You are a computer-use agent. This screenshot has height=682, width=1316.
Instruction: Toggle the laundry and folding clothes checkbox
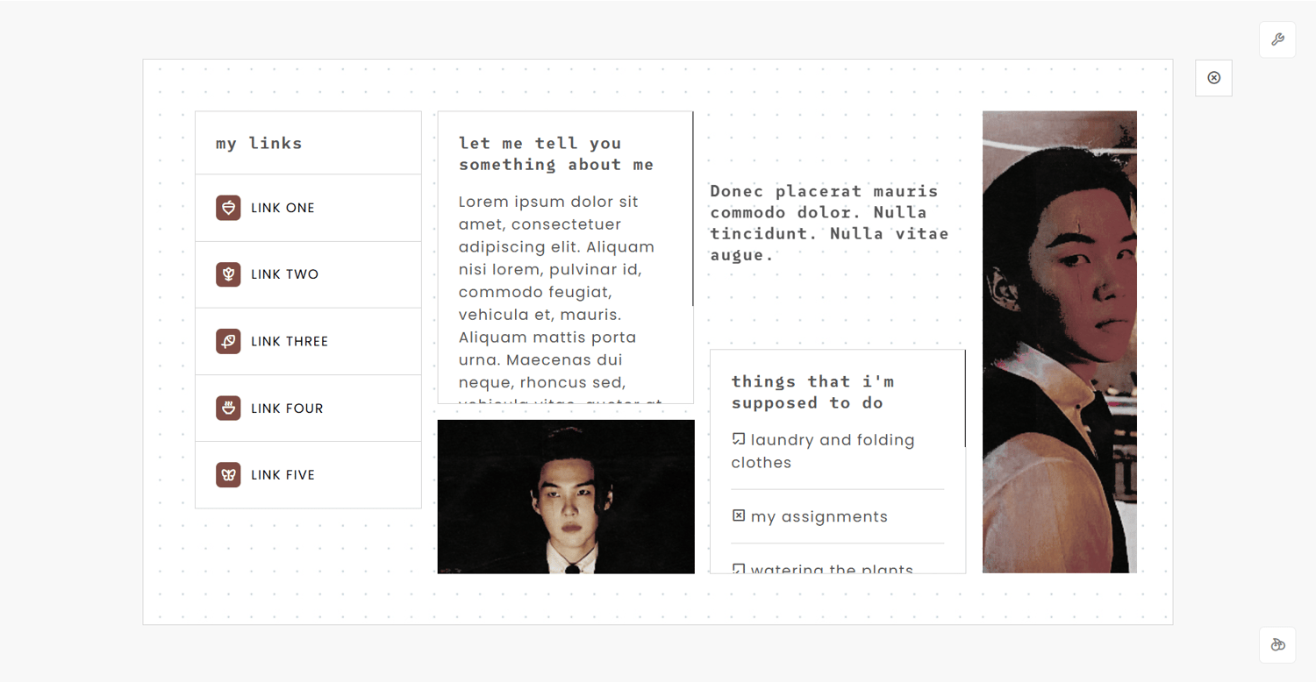739,439
